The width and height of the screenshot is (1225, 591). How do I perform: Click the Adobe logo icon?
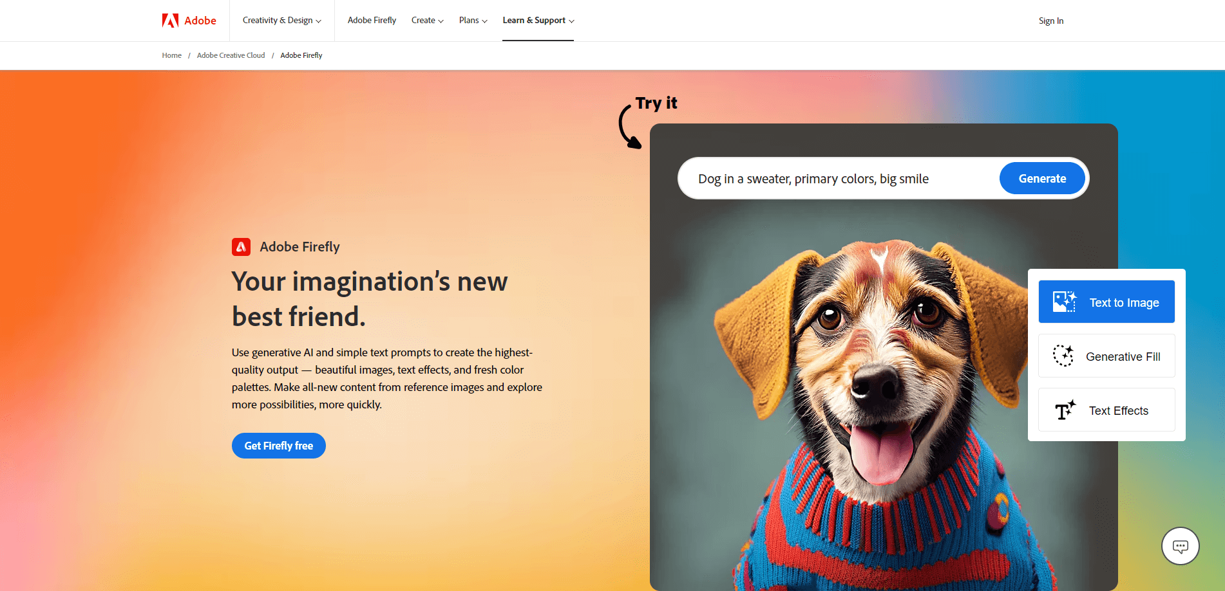pyautogui.click(x=170, y=21)
